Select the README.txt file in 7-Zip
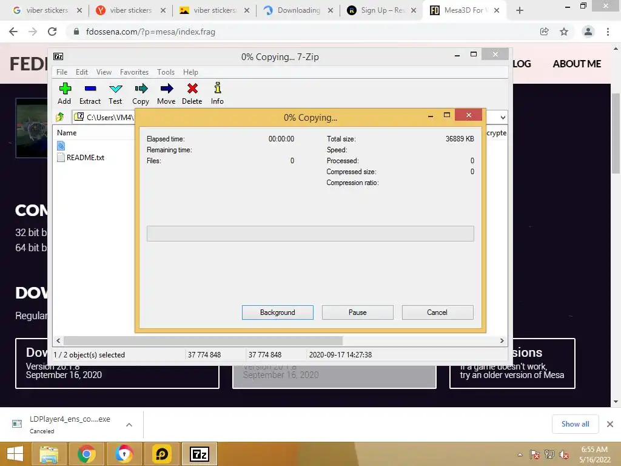621x466 pixels. 81,157
